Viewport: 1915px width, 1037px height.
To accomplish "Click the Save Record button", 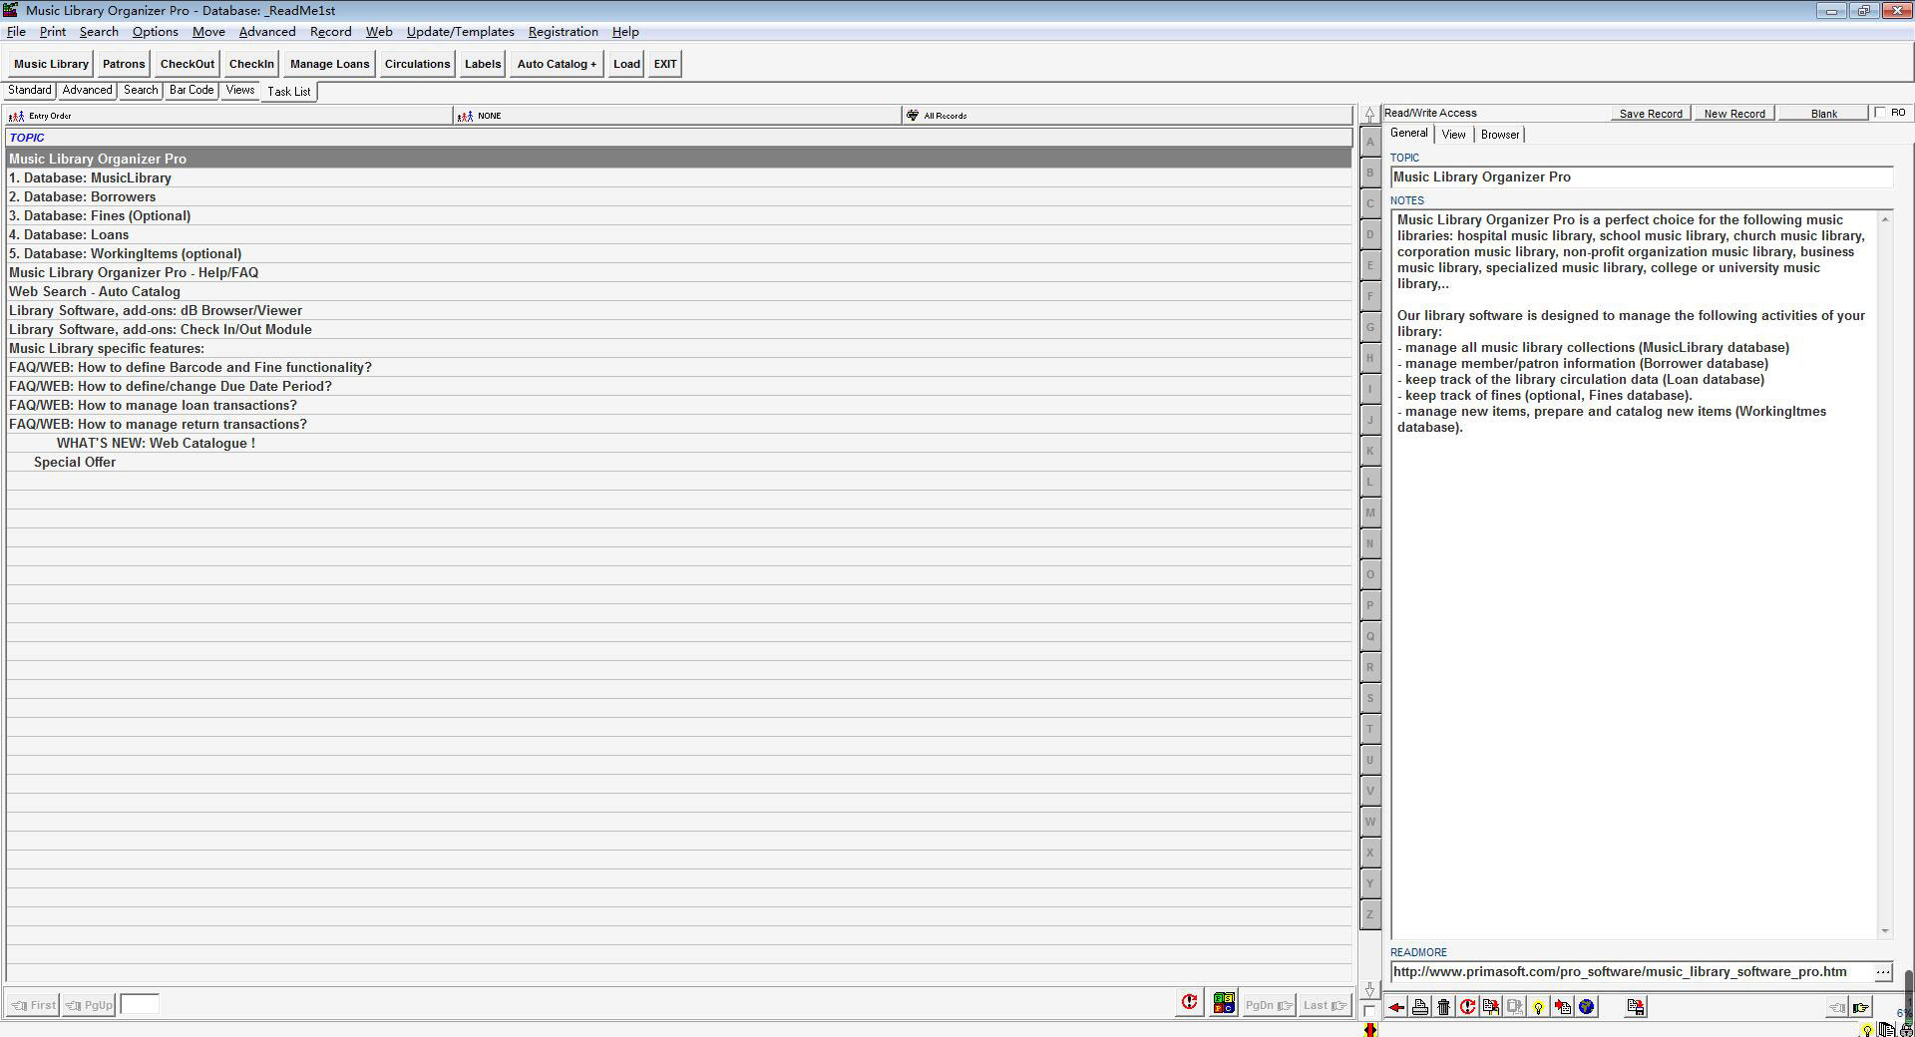I will pos(1651,114).
